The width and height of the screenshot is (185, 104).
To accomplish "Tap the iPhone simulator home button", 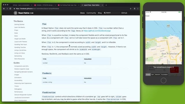I will pos(163,81).
